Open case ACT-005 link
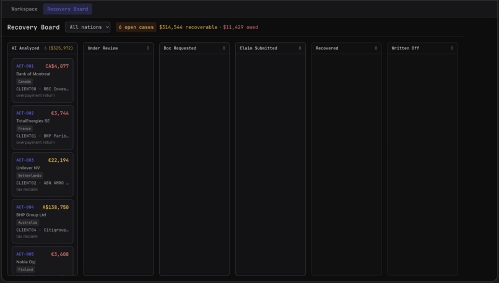The height and width of the screenshot is (283, 499). [x=25, y=254]
